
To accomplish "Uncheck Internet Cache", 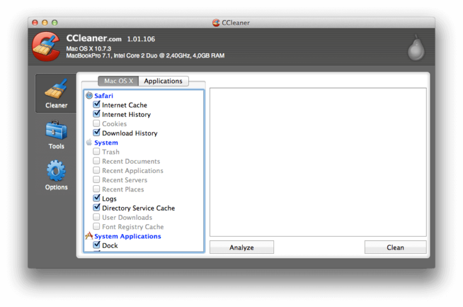I will tap(96, 104).
